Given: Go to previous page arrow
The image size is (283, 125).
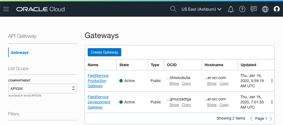Looking at the screenshot, I should tap(251, 118).
